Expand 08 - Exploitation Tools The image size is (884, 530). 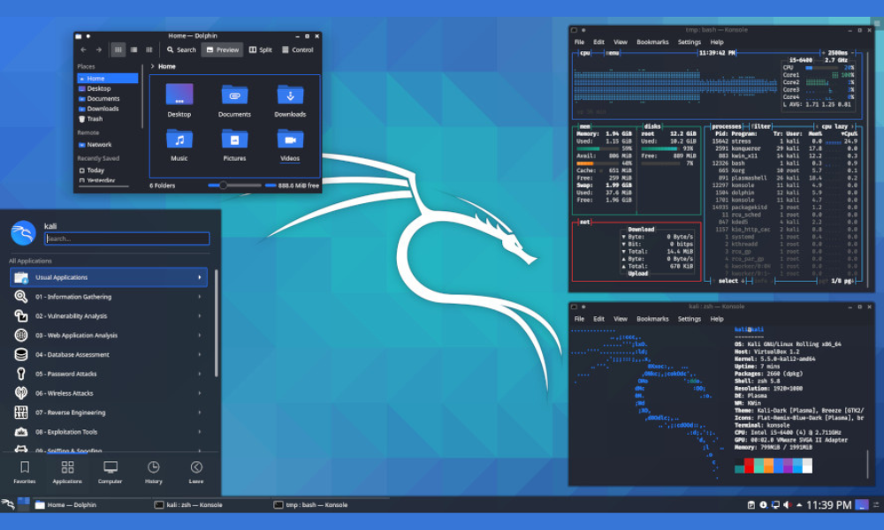click(109, 432)
